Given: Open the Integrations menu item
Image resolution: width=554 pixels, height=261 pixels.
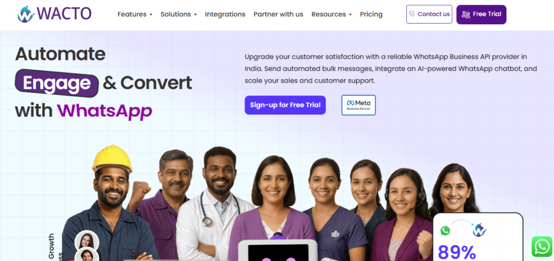Looking at the screenshot, I should (225, 15).
